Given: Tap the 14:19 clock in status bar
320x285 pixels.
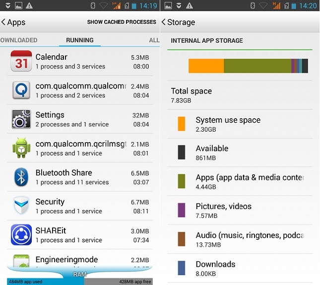Looking at the screenshot, I should (x=148, y=6).
